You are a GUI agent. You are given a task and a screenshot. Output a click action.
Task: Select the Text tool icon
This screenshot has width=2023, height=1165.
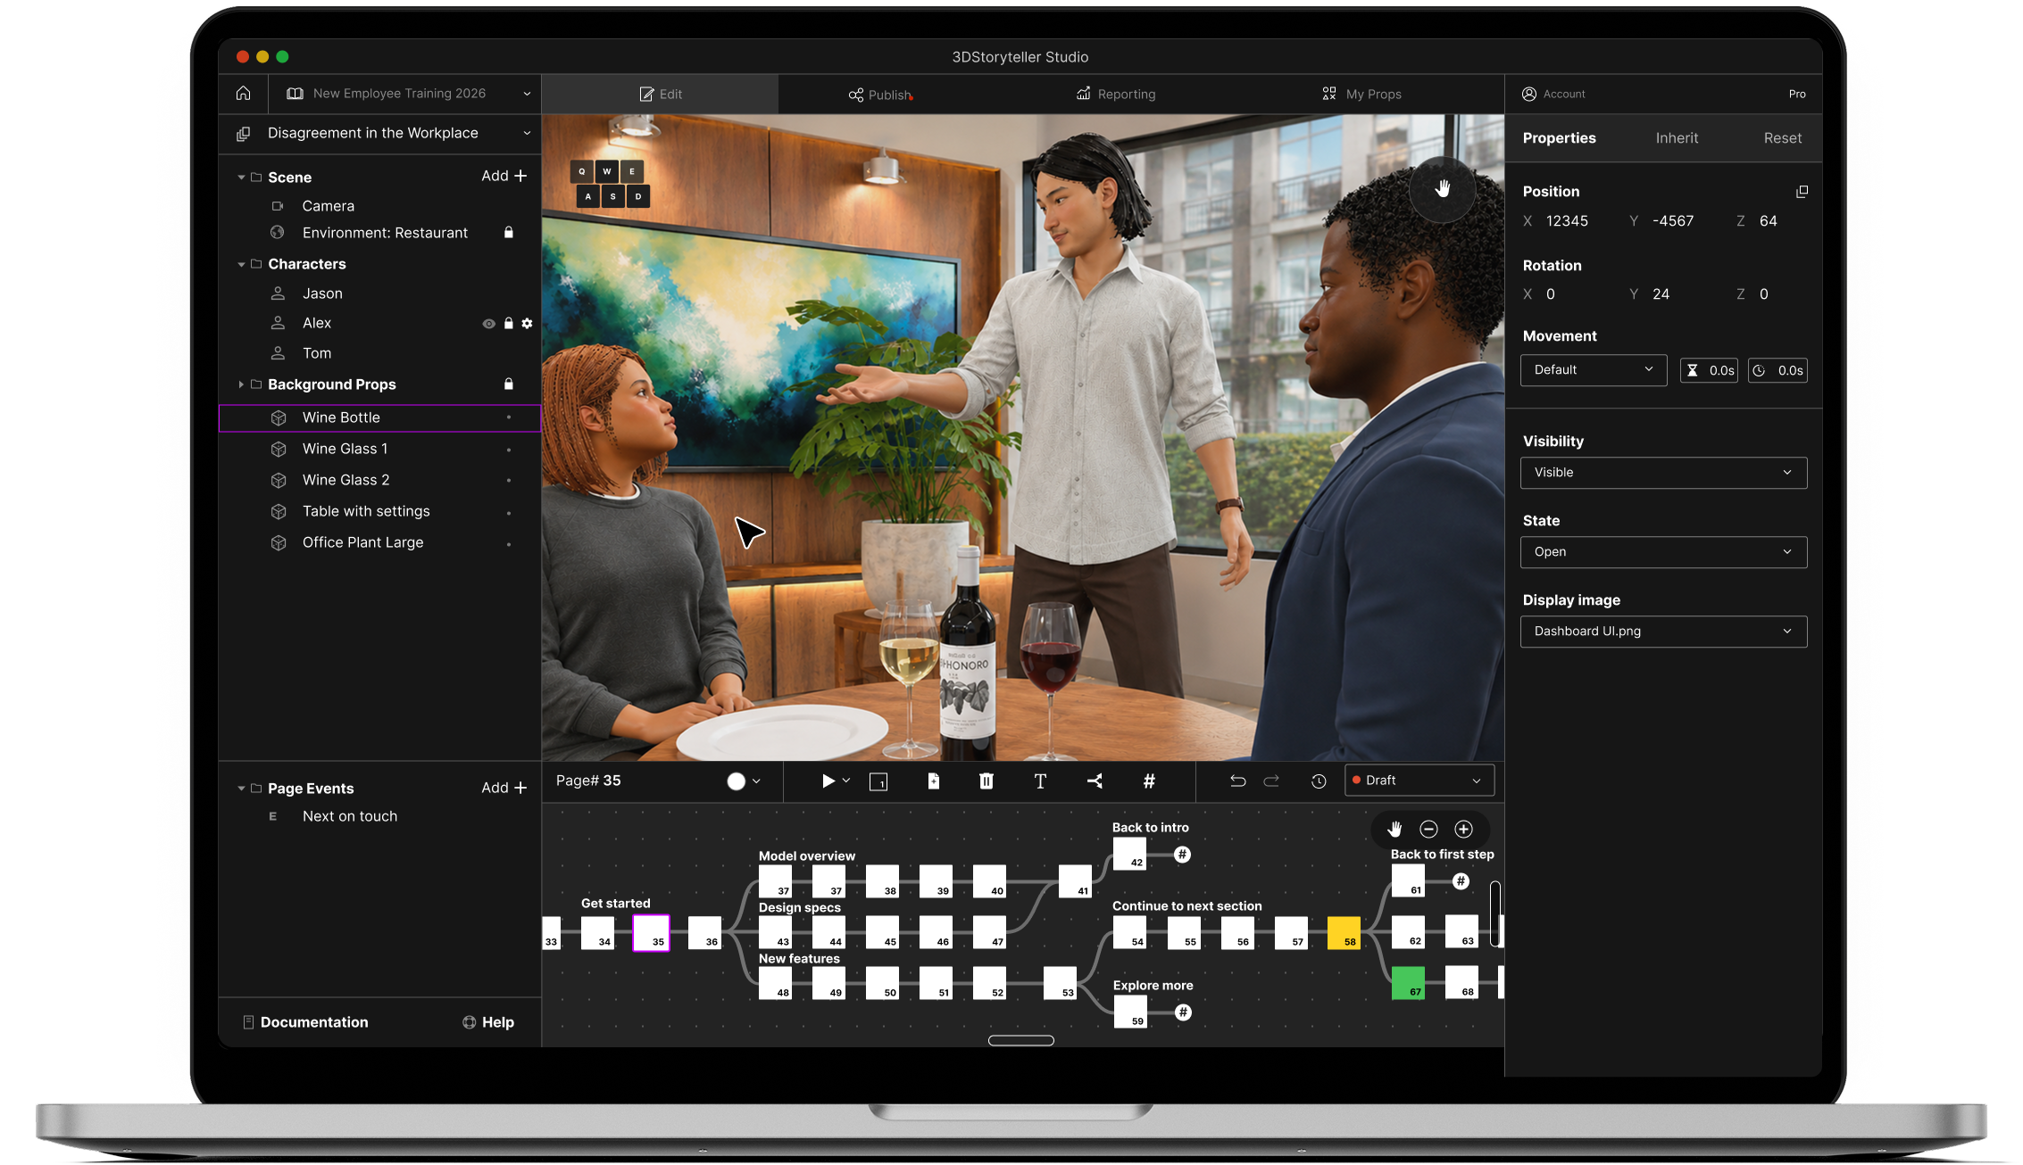click(1040, 781)
